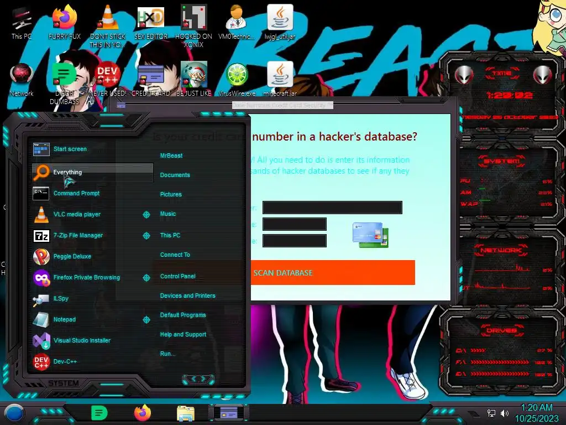Open Music from start menu
The height and width of the screenshot is (425, 566).
168,214
